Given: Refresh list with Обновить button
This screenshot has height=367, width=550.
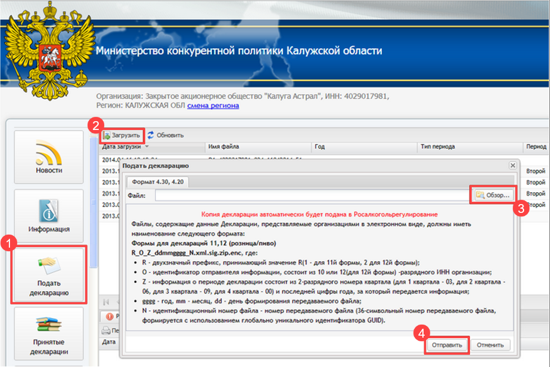Looking at the screenshot, I should point(165,135).
